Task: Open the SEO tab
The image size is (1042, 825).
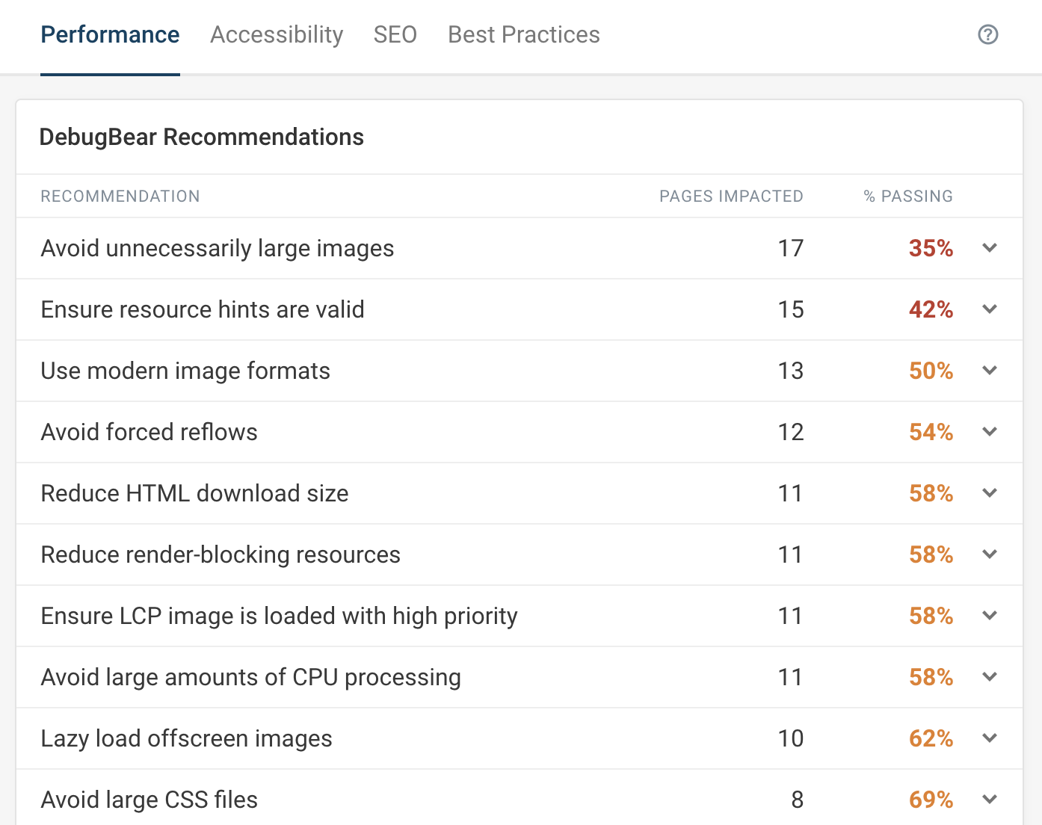Action: tap(395, 34)
